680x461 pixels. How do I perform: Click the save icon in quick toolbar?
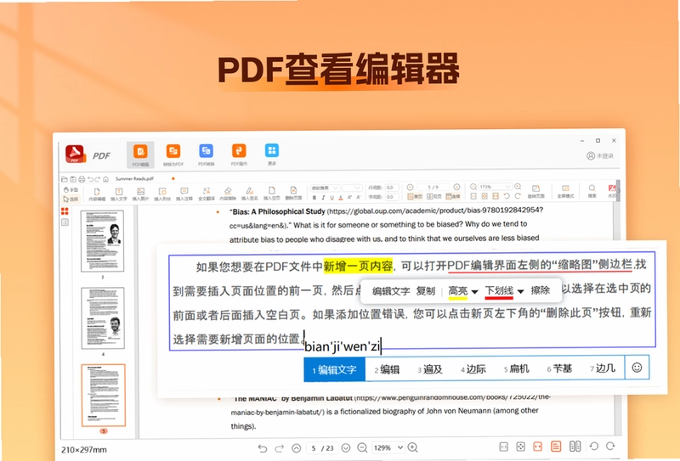click(73, 179)
